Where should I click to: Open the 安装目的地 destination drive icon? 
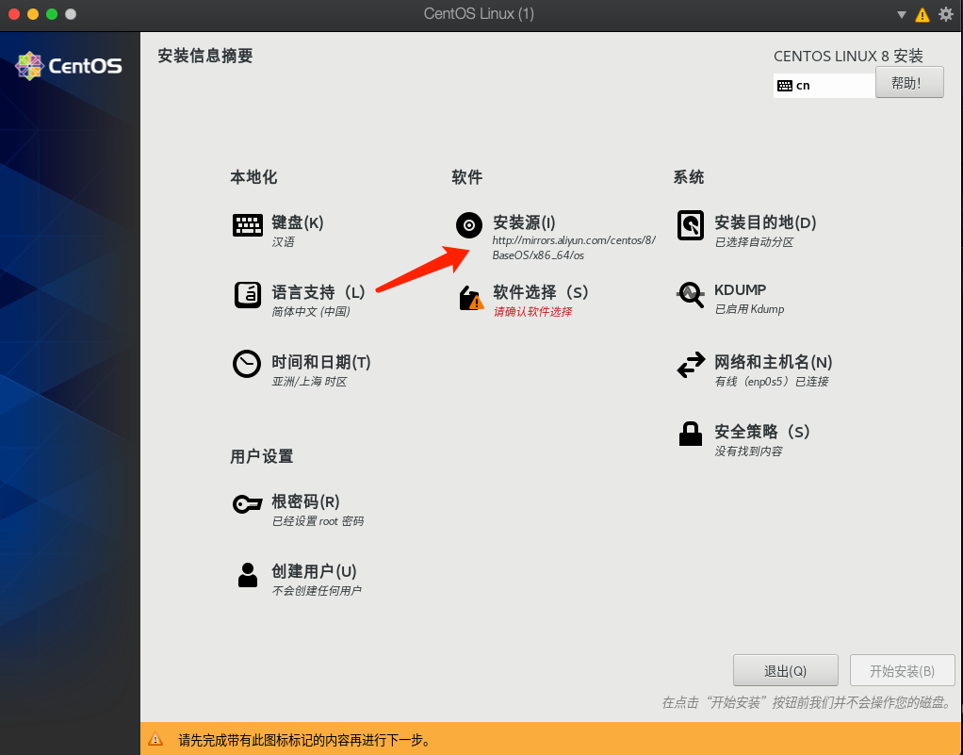pos(690,224)
